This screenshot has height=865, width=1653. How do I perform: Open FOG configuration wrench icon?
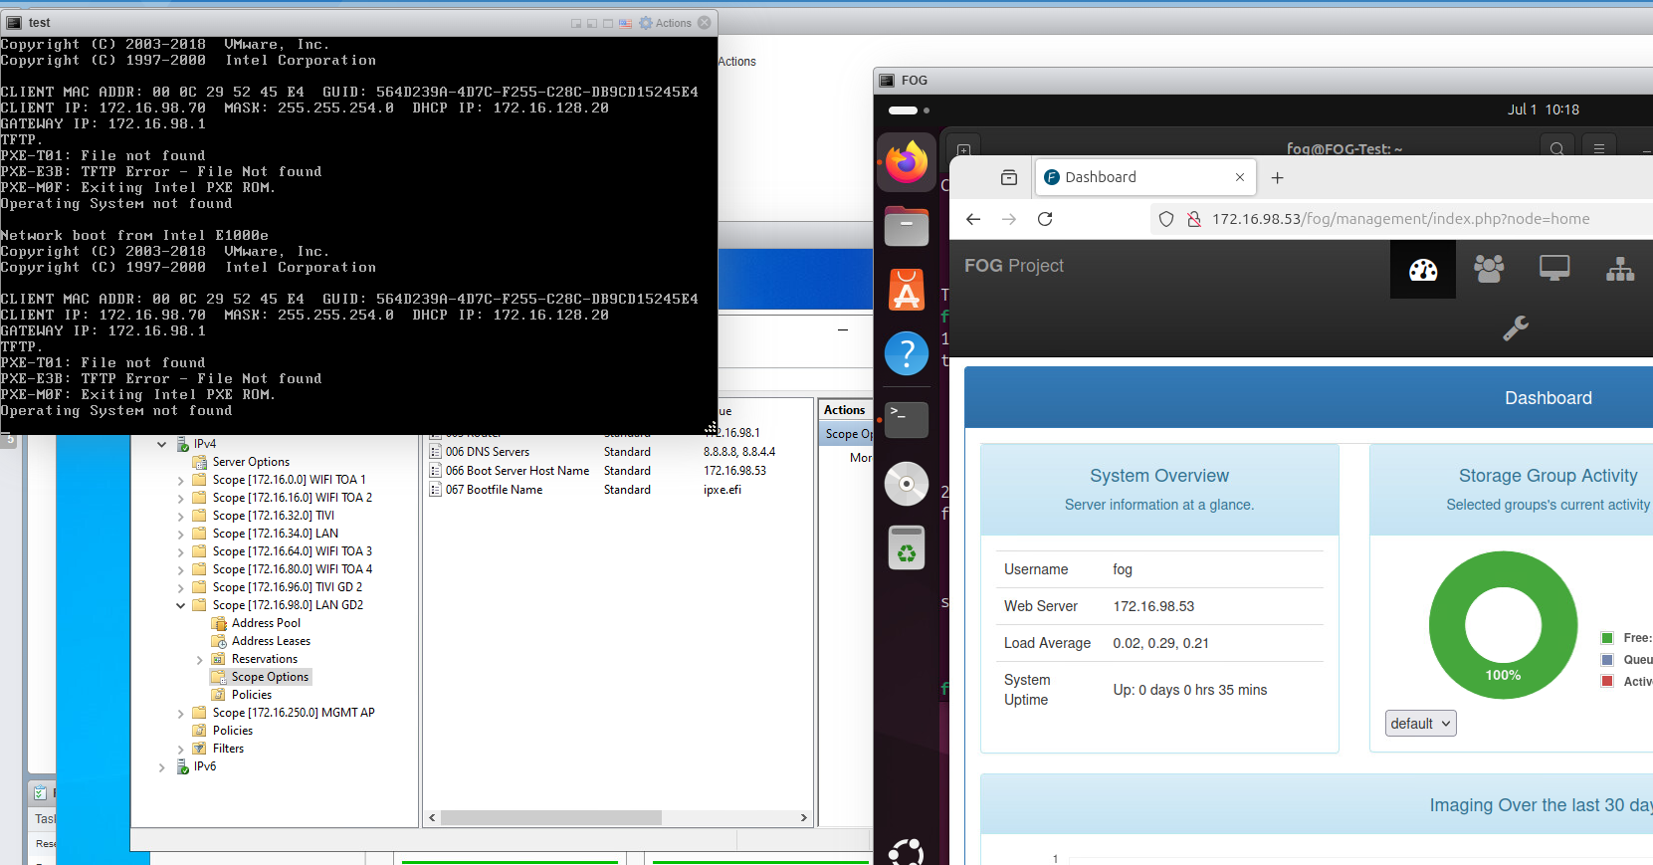[x=1516, y=327]
